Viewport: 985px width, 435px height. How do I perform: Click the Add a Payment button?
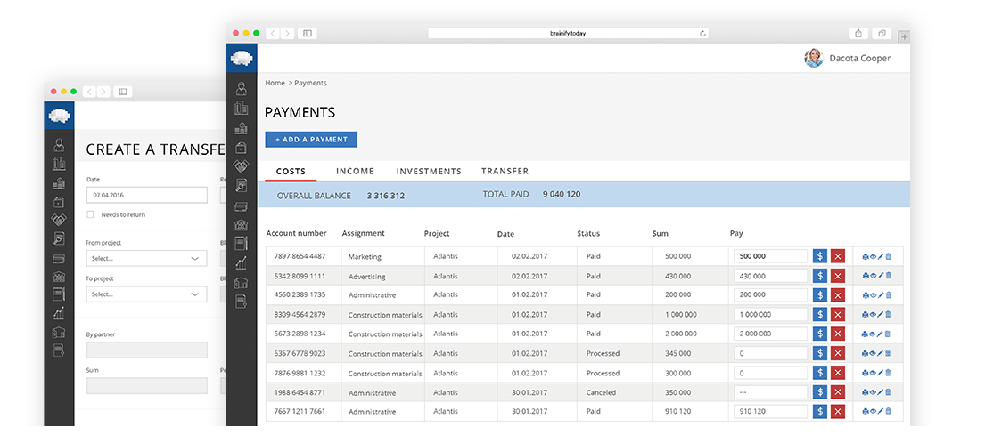pyautogui.click(x=311, y=139)
